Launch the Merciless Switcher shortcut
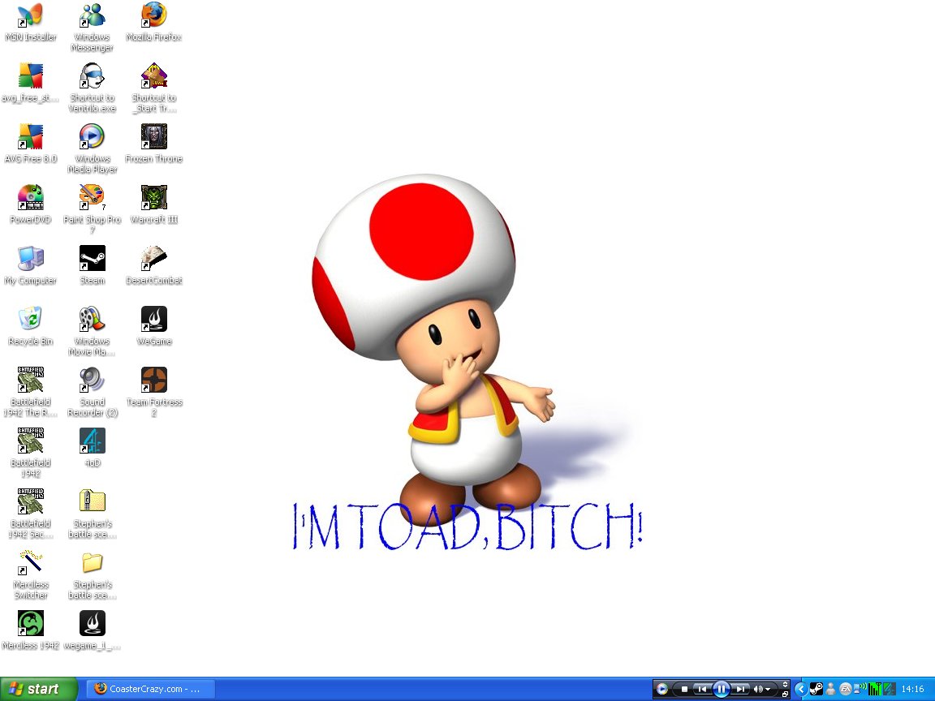 click(x=30, y=574)
